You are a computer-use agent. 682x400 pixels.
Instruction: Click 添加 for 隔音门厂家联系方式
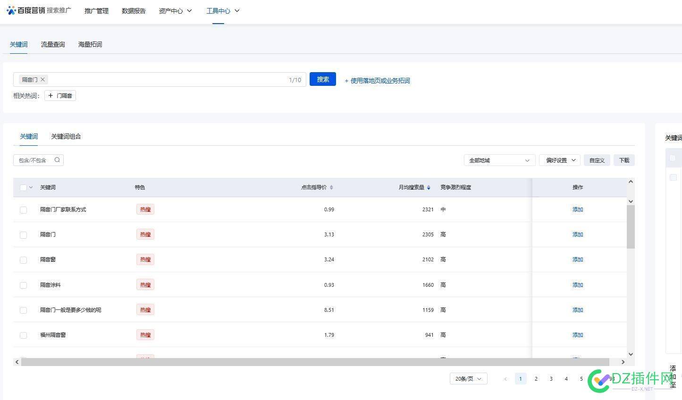578,209
